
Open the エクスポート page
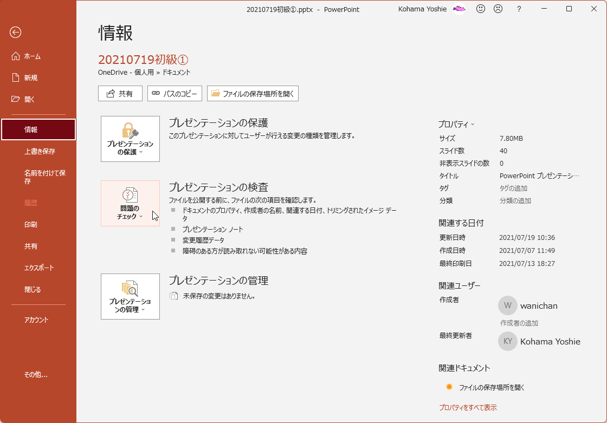click(38, 268)
